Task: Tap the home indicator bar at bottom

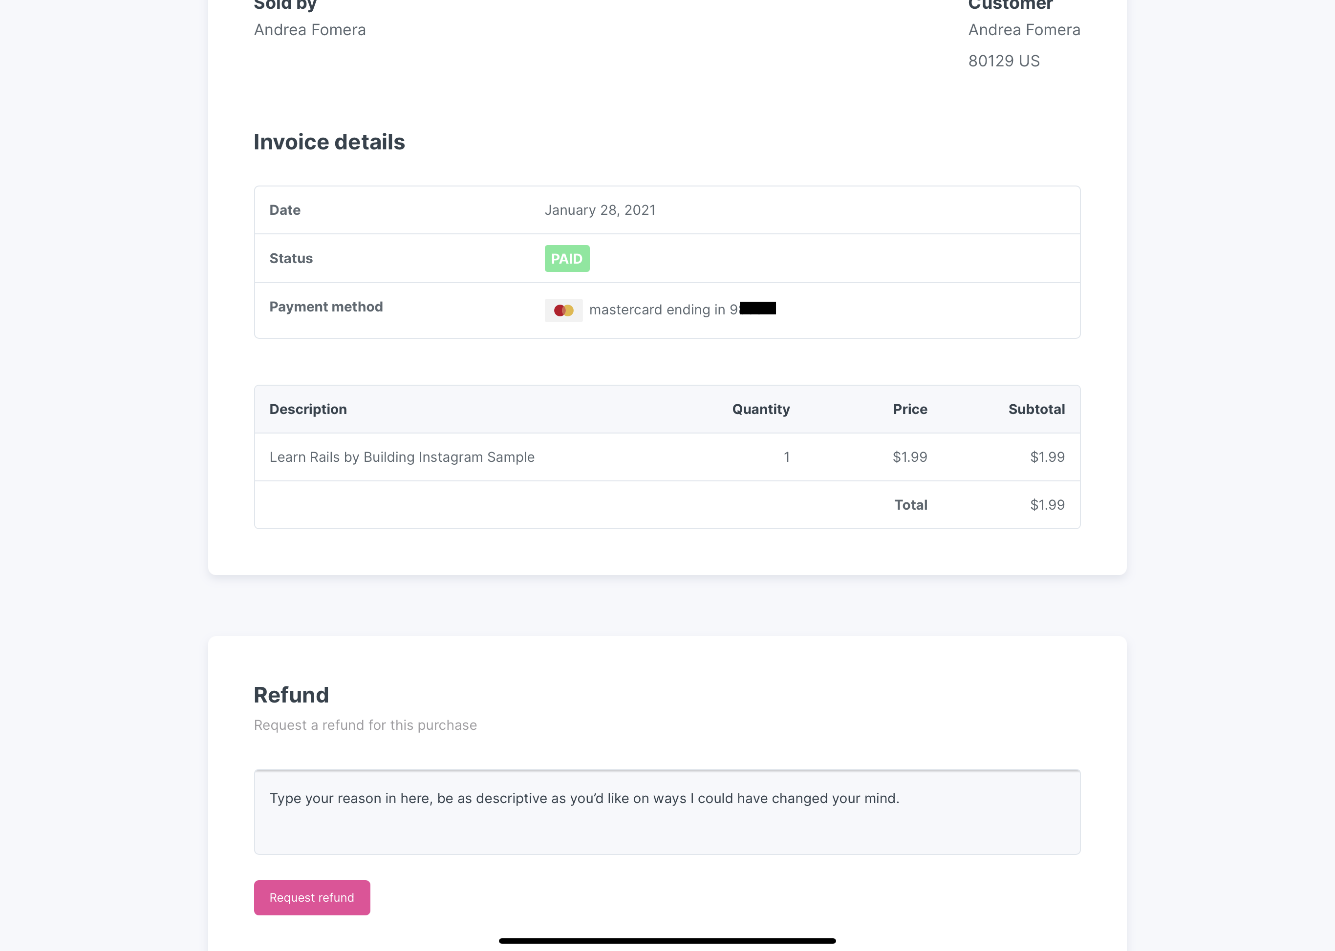Action: click(667, 940)
